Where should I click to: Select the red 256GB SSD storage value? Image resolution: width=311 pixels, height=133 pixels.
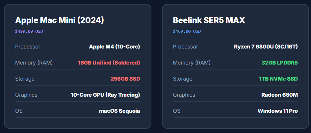[125, 79]
